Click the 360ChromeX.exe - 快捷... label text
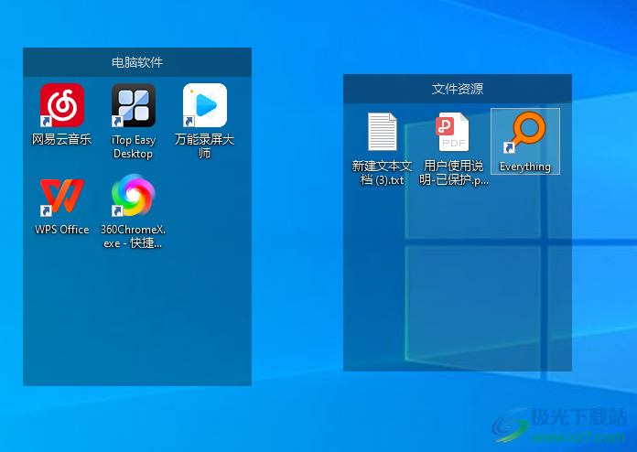The image size is (637, 452). click(x=134, y=236)
